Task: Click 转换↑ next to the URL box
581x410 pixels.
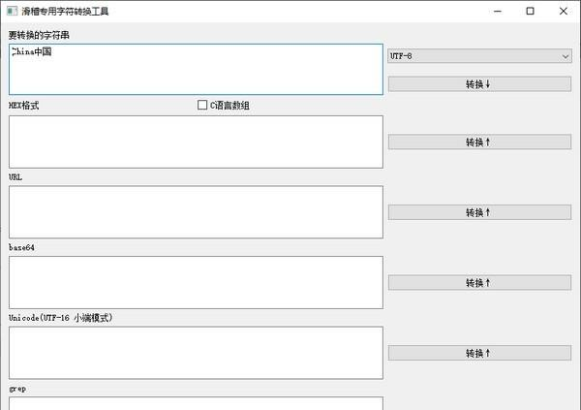Action: (479, 212)
